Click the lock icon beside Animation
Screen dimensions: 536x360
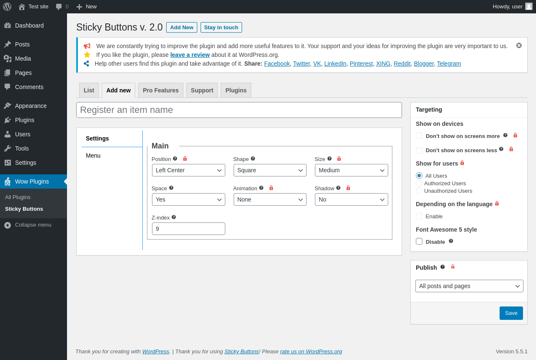(x=271, y=188)
